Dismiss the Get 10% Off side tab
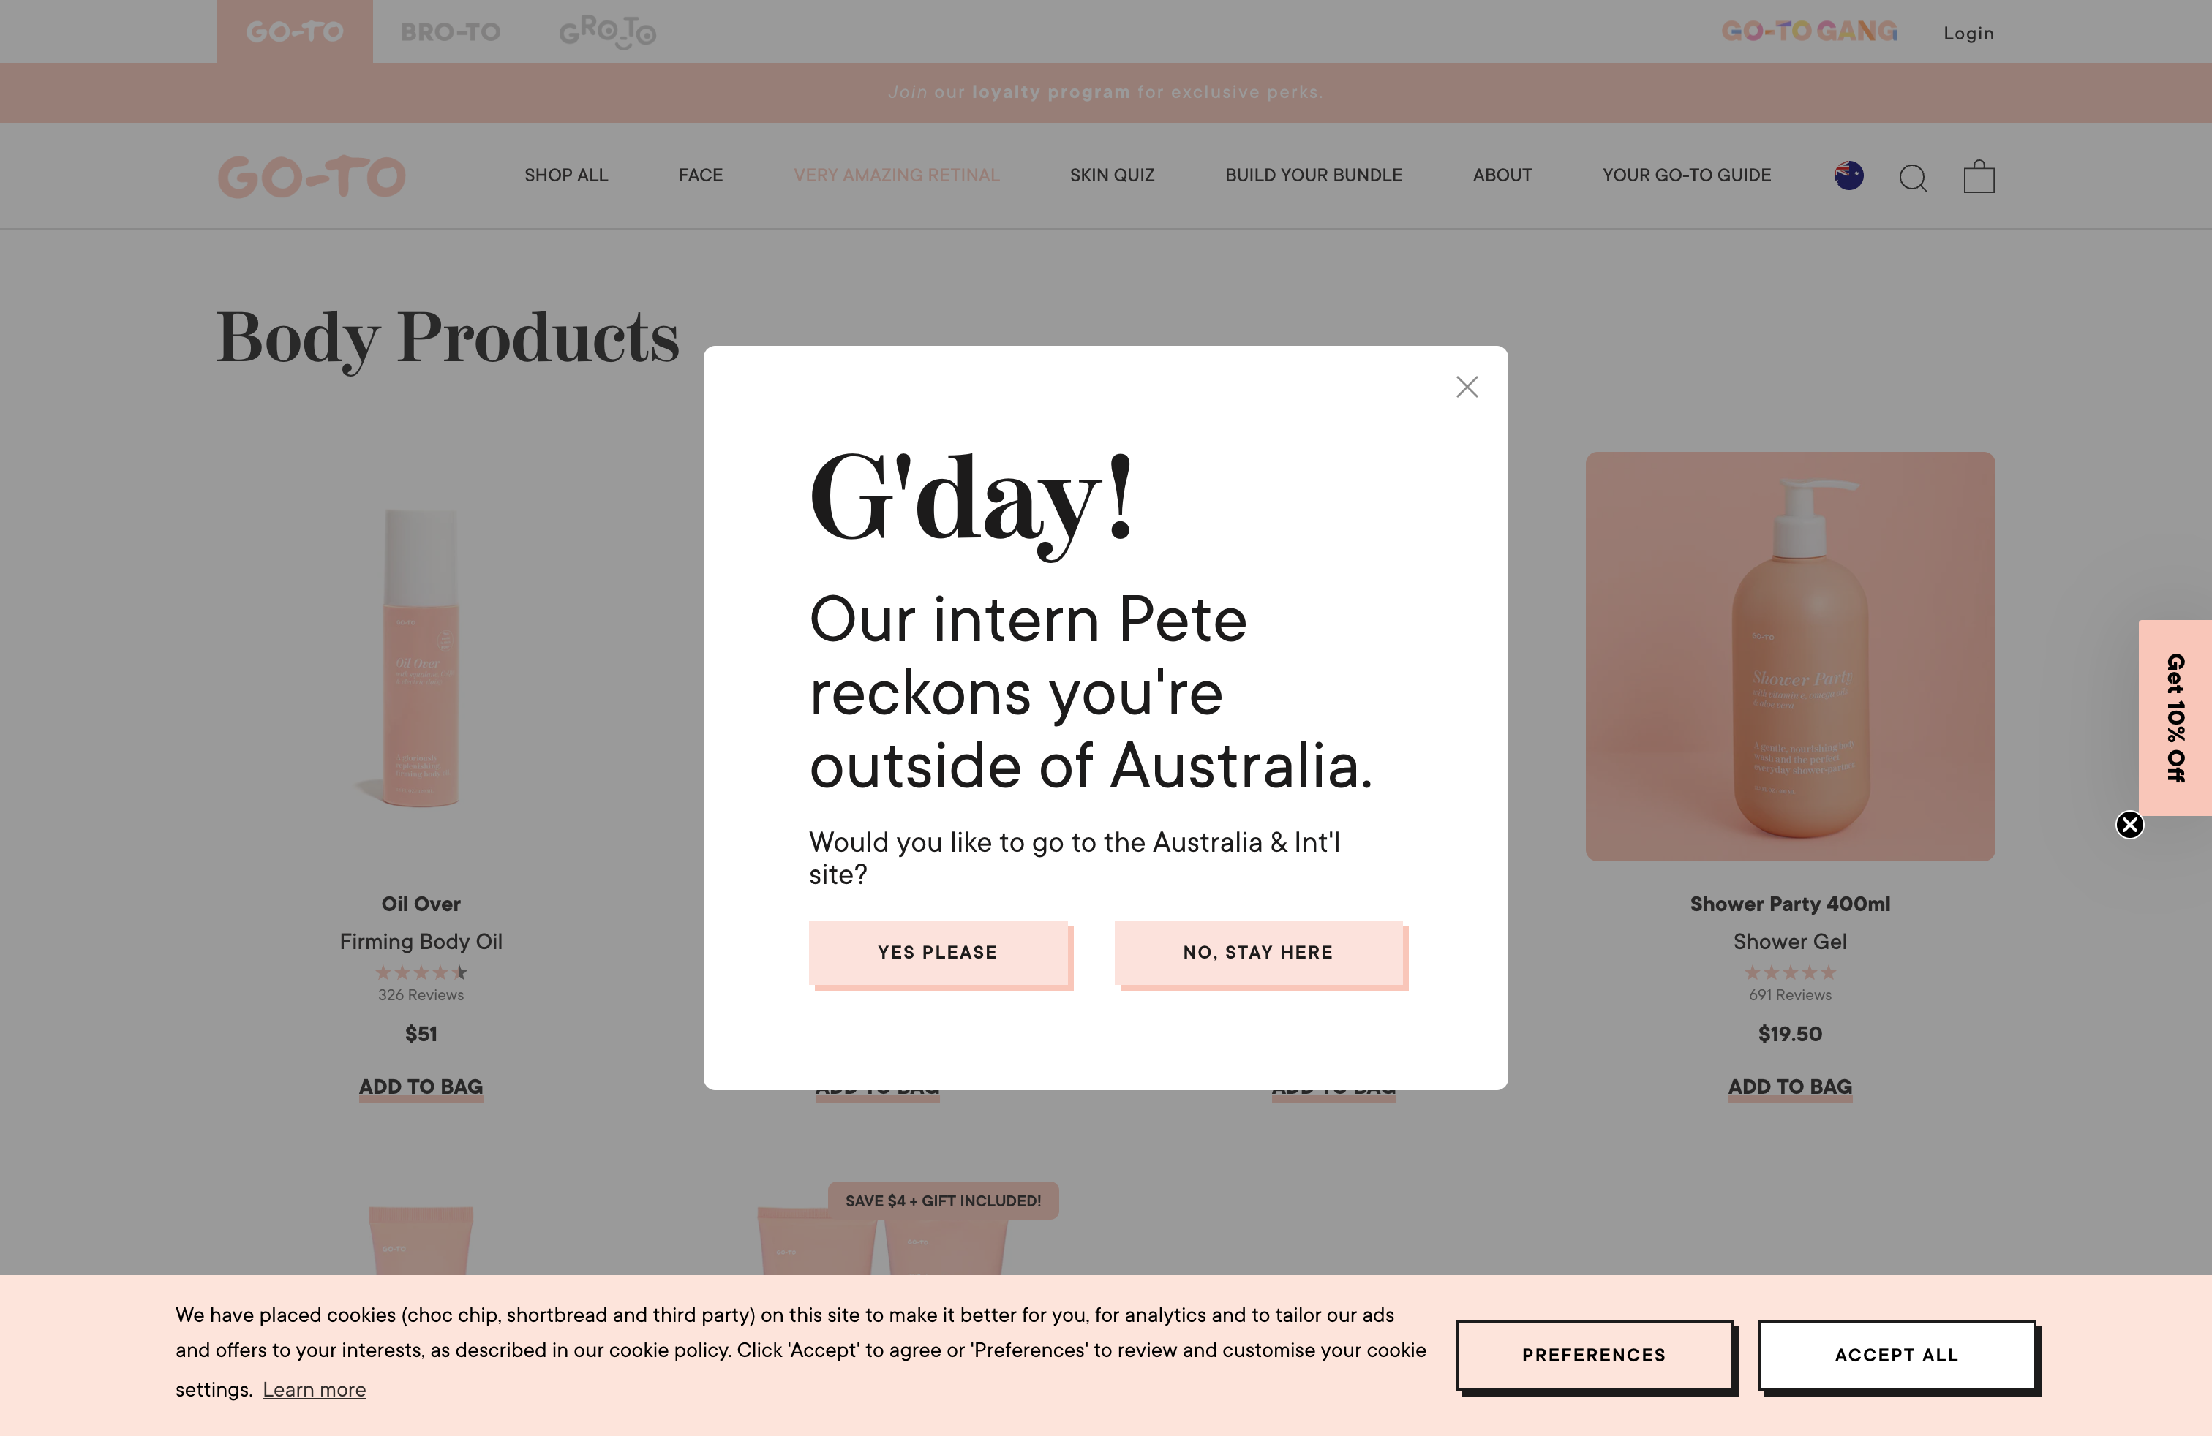This screenshot has width=2212, height=1436. (2129, 825)
